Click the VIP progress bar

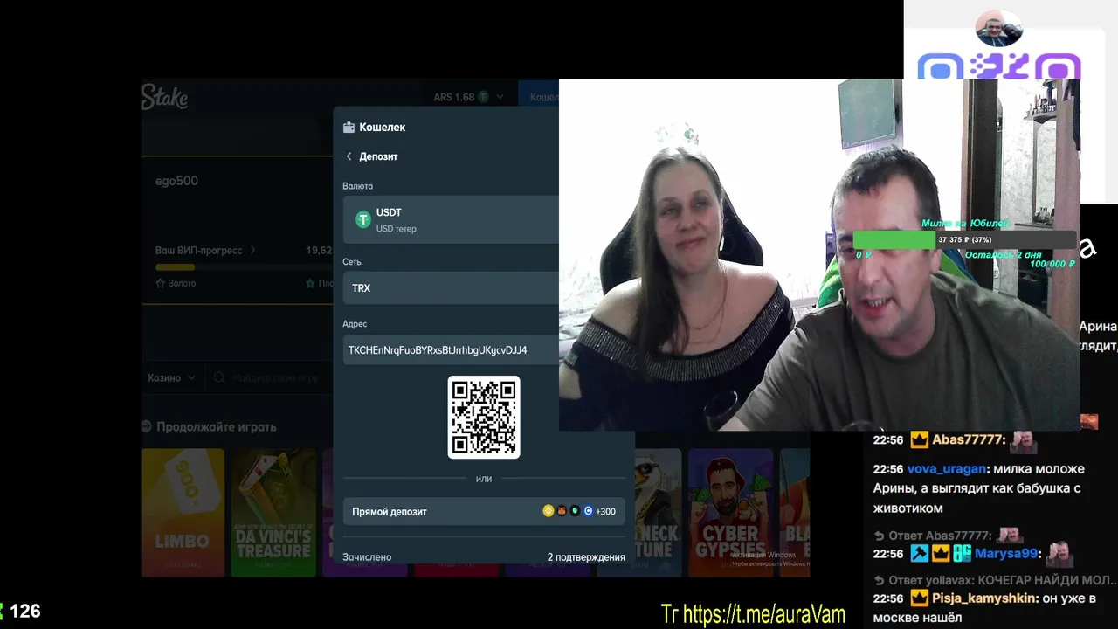point(244,266)
